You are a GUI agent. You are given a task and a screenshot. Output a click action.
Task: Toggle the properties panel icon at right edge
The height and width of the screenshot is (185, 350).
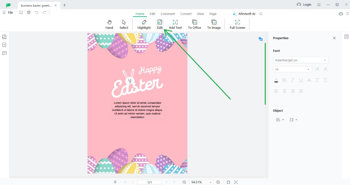click(346, 37)
